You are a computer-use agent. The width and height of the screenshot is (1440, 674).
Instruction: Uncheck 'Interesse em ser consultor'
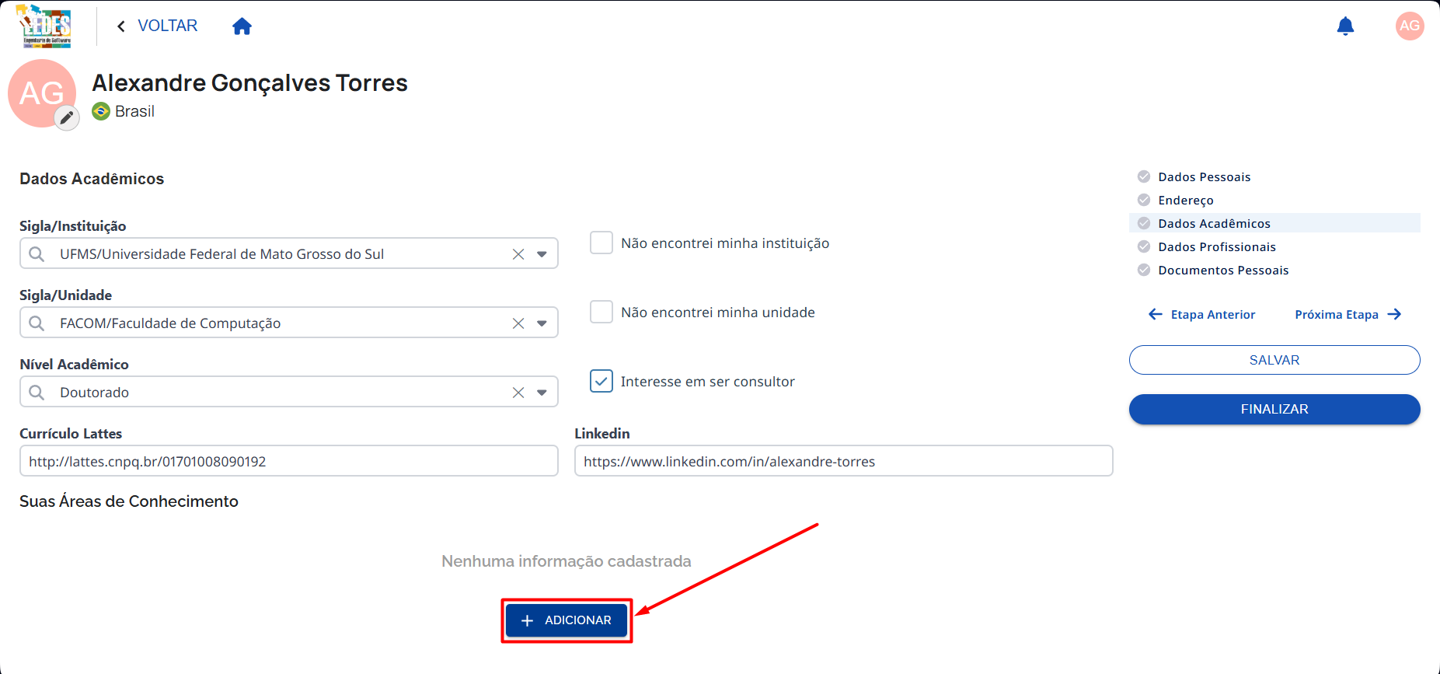tap(601, 381)
